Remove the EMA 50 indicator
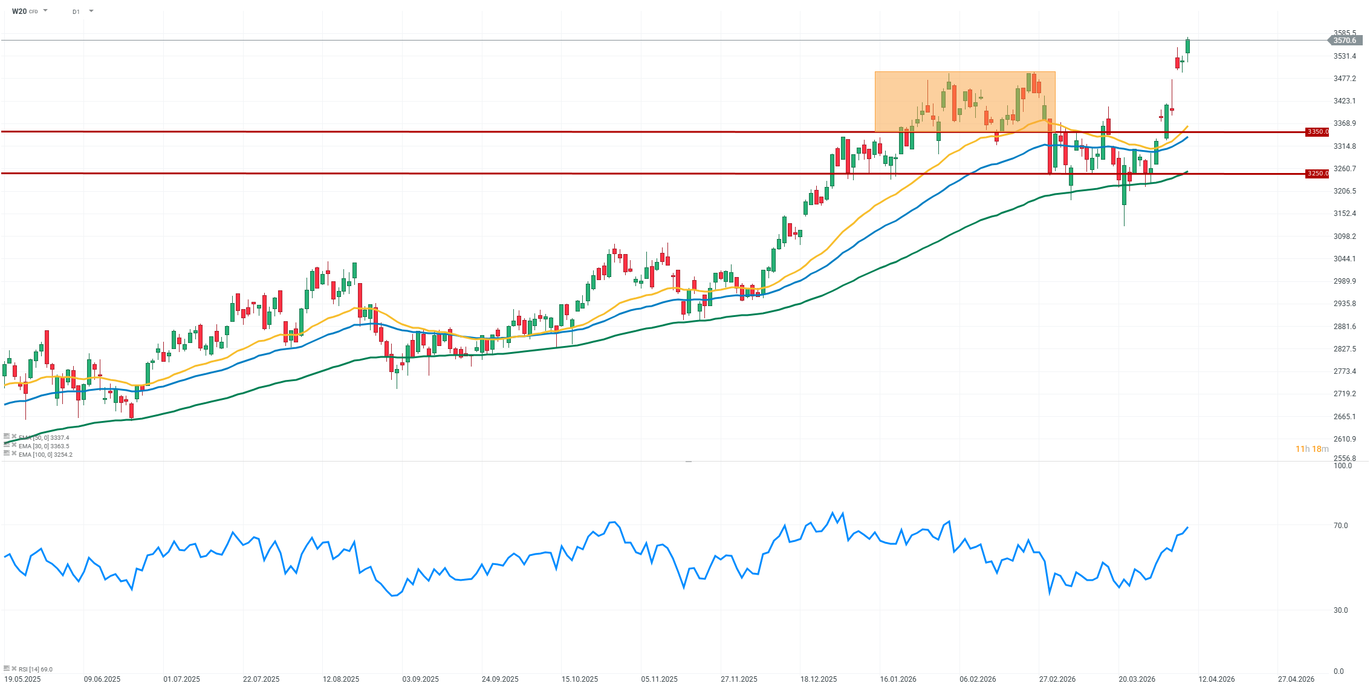 tap(14, 436)
